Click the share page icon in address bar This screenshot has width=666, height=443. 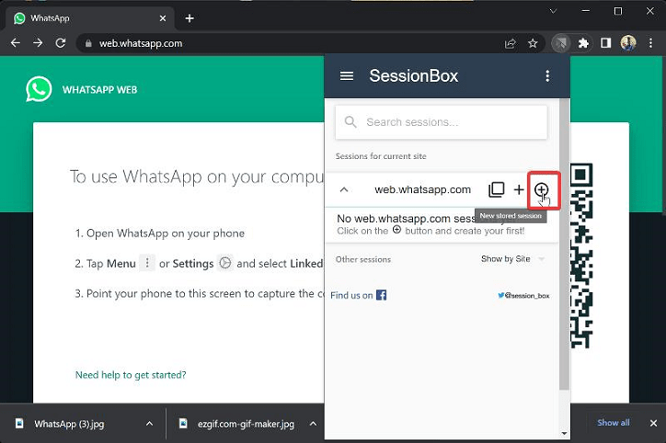tap(511, 43)
